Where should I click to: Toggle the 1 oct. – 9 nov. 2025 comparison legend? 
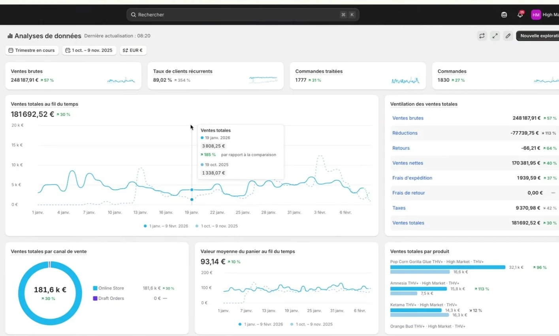pos(216,226)
